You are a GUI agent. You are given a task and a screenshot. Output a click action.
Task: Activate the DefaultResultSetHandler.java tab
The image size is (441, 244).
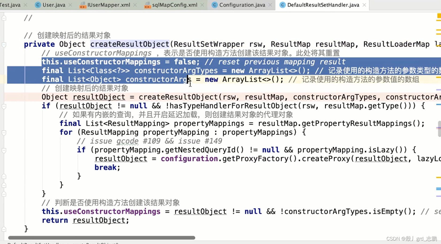pos(323,5)
